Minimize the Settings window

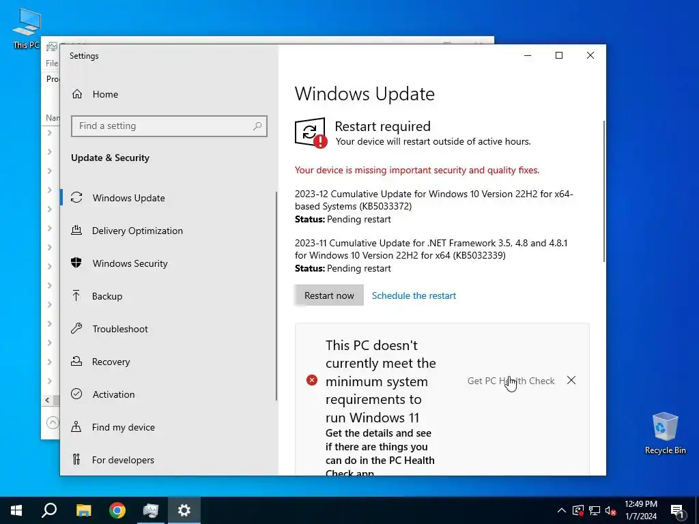click(528, 55)
